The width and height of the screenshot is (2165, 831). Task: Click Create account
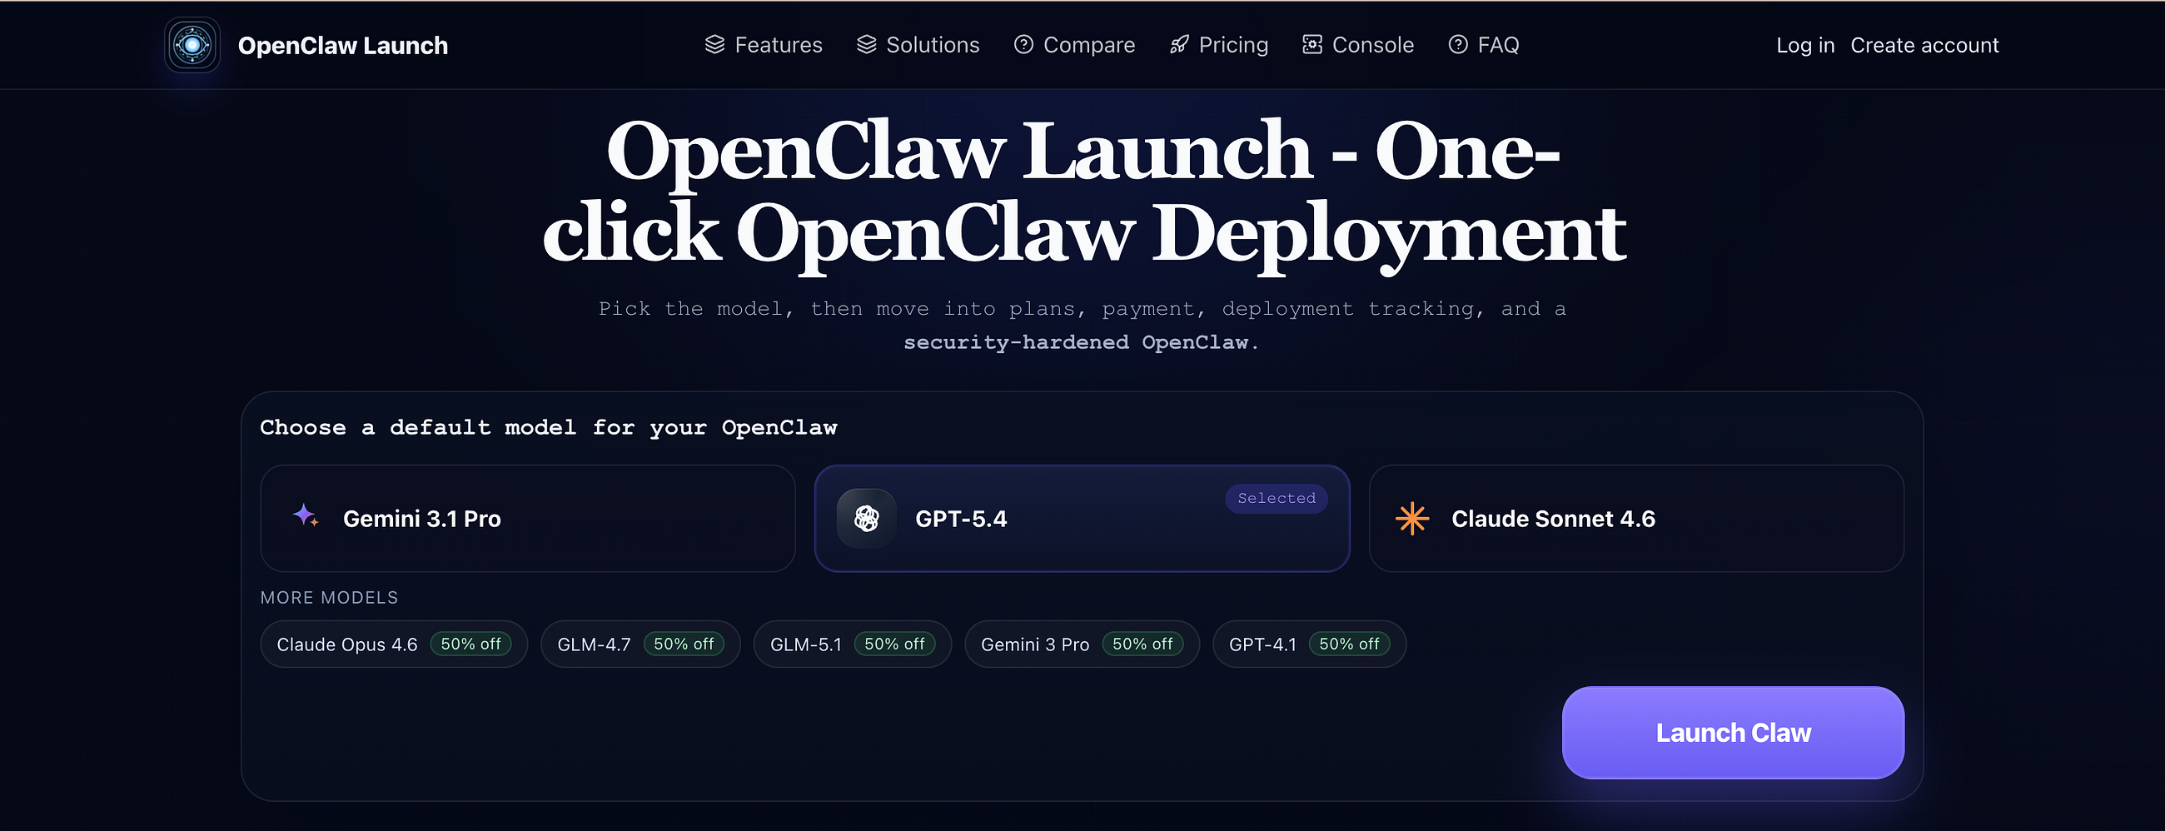click(1924, 45)
